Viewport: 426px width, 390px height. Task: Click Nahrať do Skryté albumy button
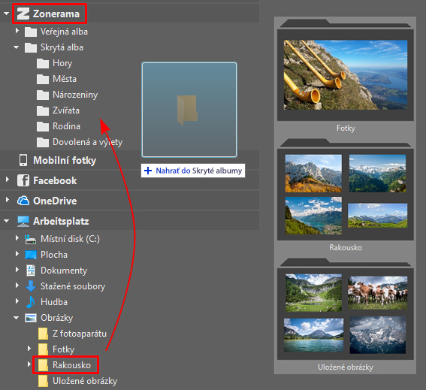(193, 171)
